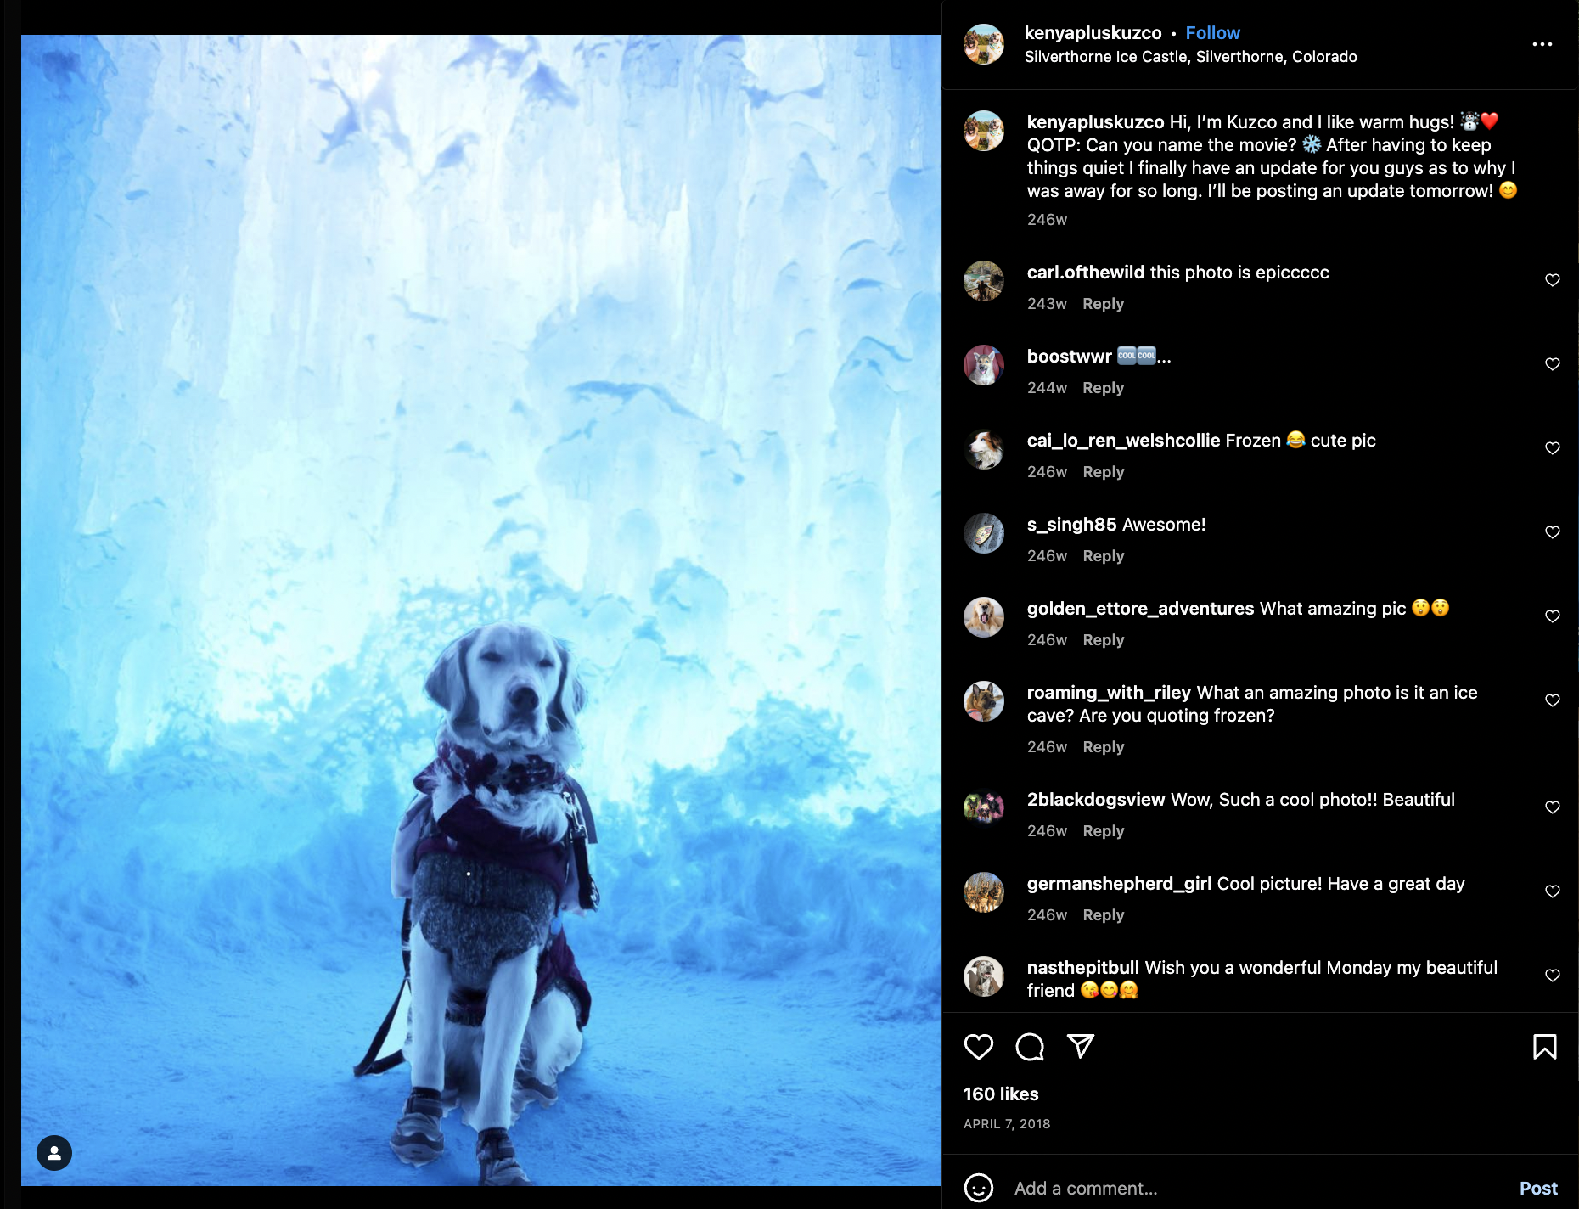Image resolution: width=1579 pixels, height=1209 pixels.
Task: Open cai_lo_ren_welshcollie's profile avatar
Action: click(x=984, y=449)
